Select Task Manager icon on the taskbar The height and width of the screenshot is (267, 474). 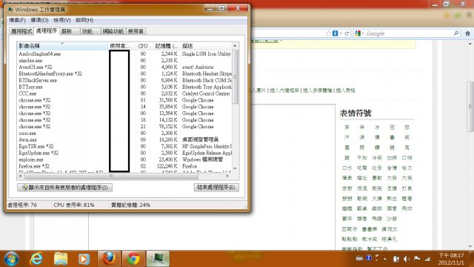[158, 259]
